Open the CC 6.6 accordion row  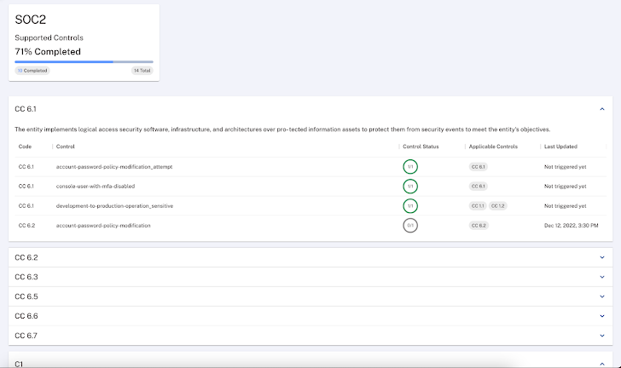pyautogui.click(x=310, y=316)
